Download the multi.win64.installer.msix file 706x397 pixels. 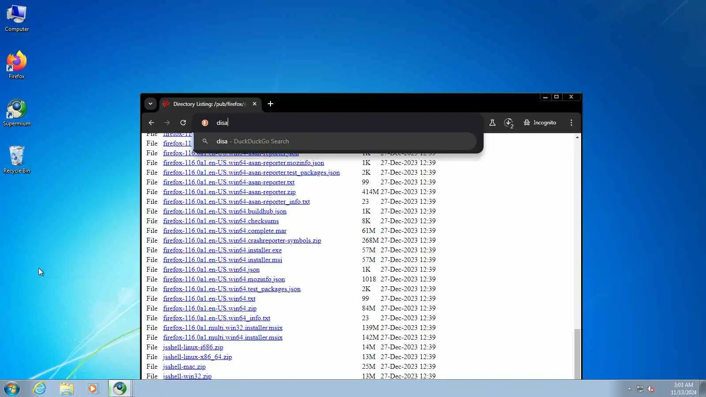tap(223, 337)
